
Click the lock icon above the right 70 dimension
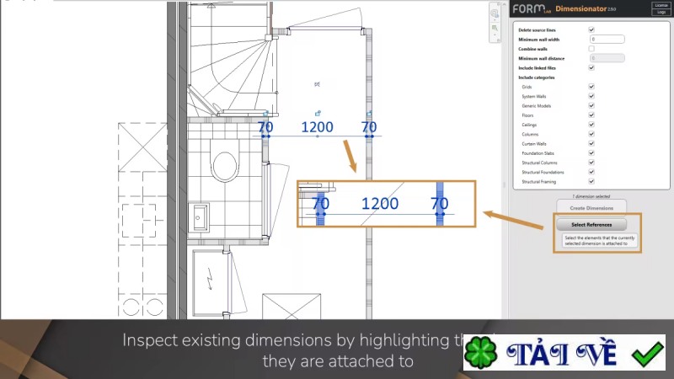click(x=369, y=114)
